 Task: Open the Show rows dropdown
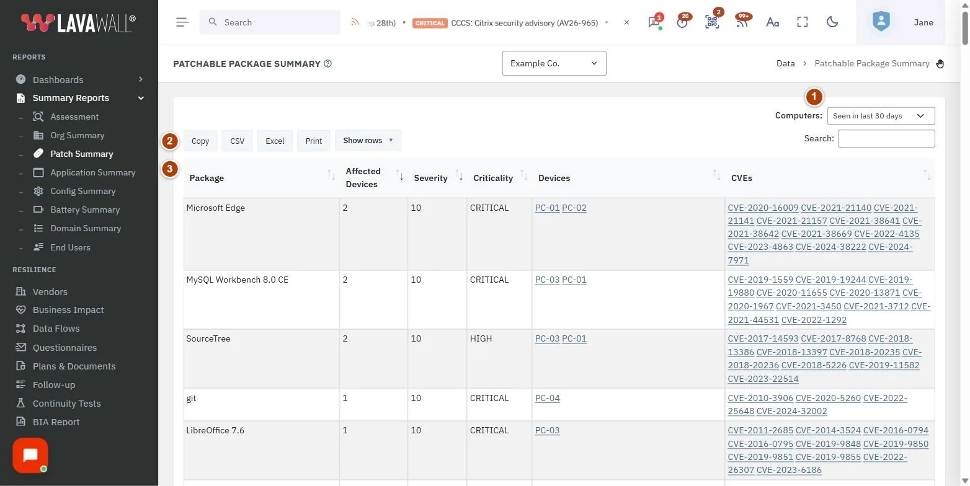point(368,141)
